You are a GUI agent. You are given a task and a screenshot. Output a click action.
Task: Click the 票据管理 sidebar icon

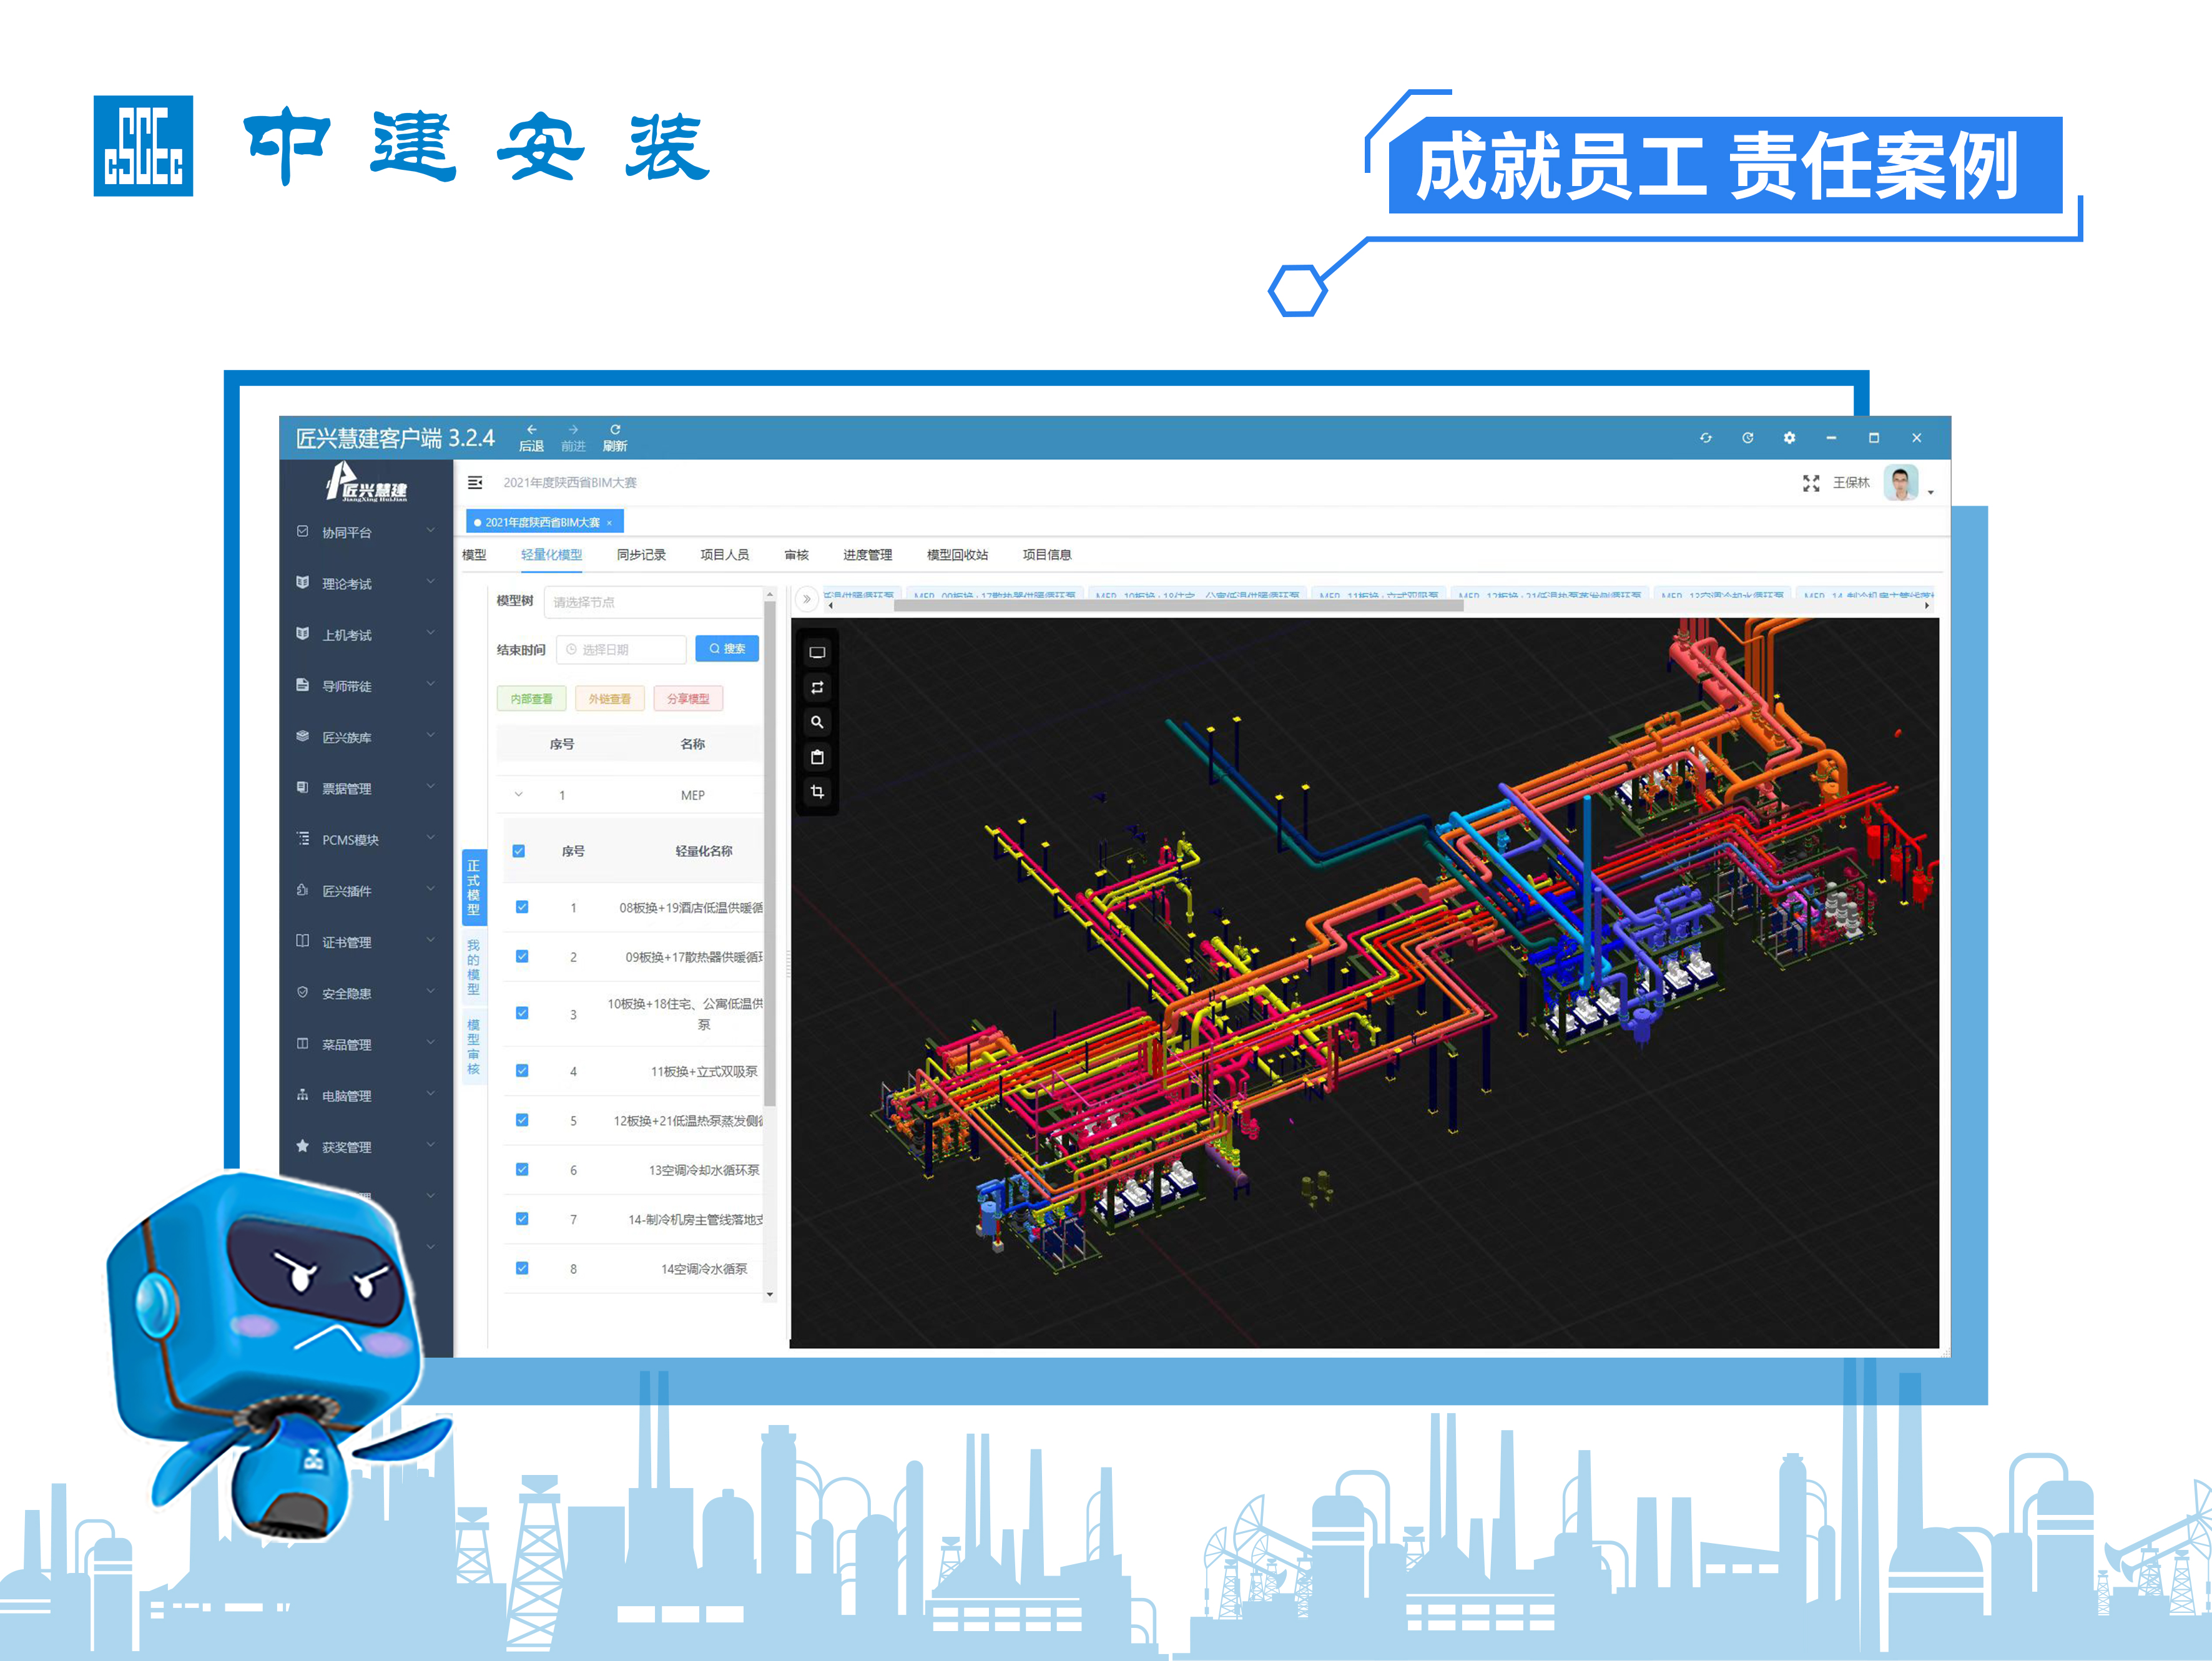tap(302, 788)
